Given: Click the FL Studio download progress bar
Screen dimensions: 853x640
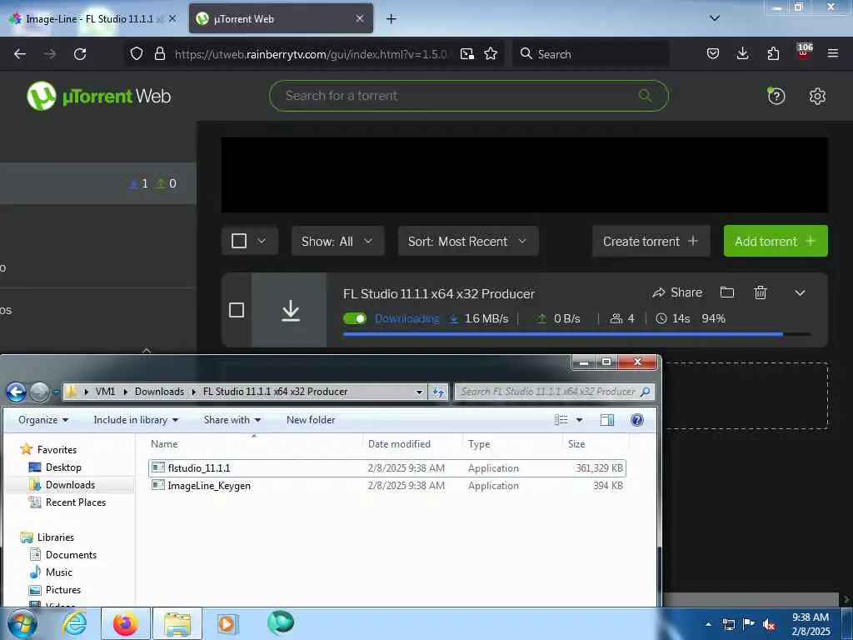Looking at the screenshot, I should pos(577,334).
